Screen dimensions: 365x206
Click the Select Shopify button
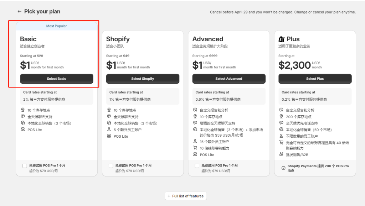click(x=143, y=79)
